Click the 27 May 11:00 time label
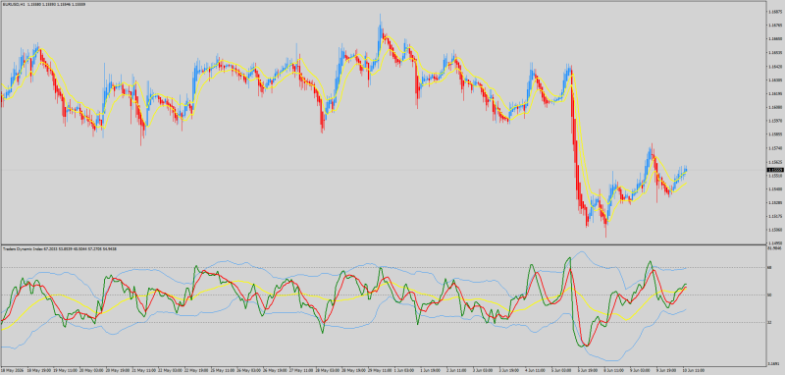The width and height of the screenshot is (785, 375). click(x=302, y=371)
